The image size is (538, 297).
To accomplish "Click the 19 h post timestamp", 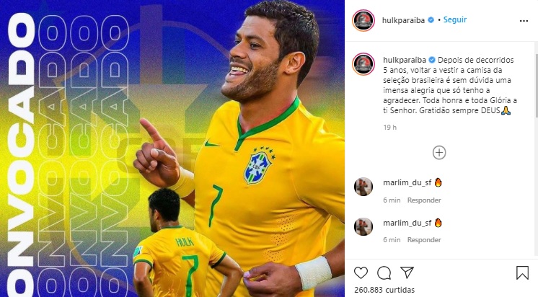I will (x=389, y=128).
